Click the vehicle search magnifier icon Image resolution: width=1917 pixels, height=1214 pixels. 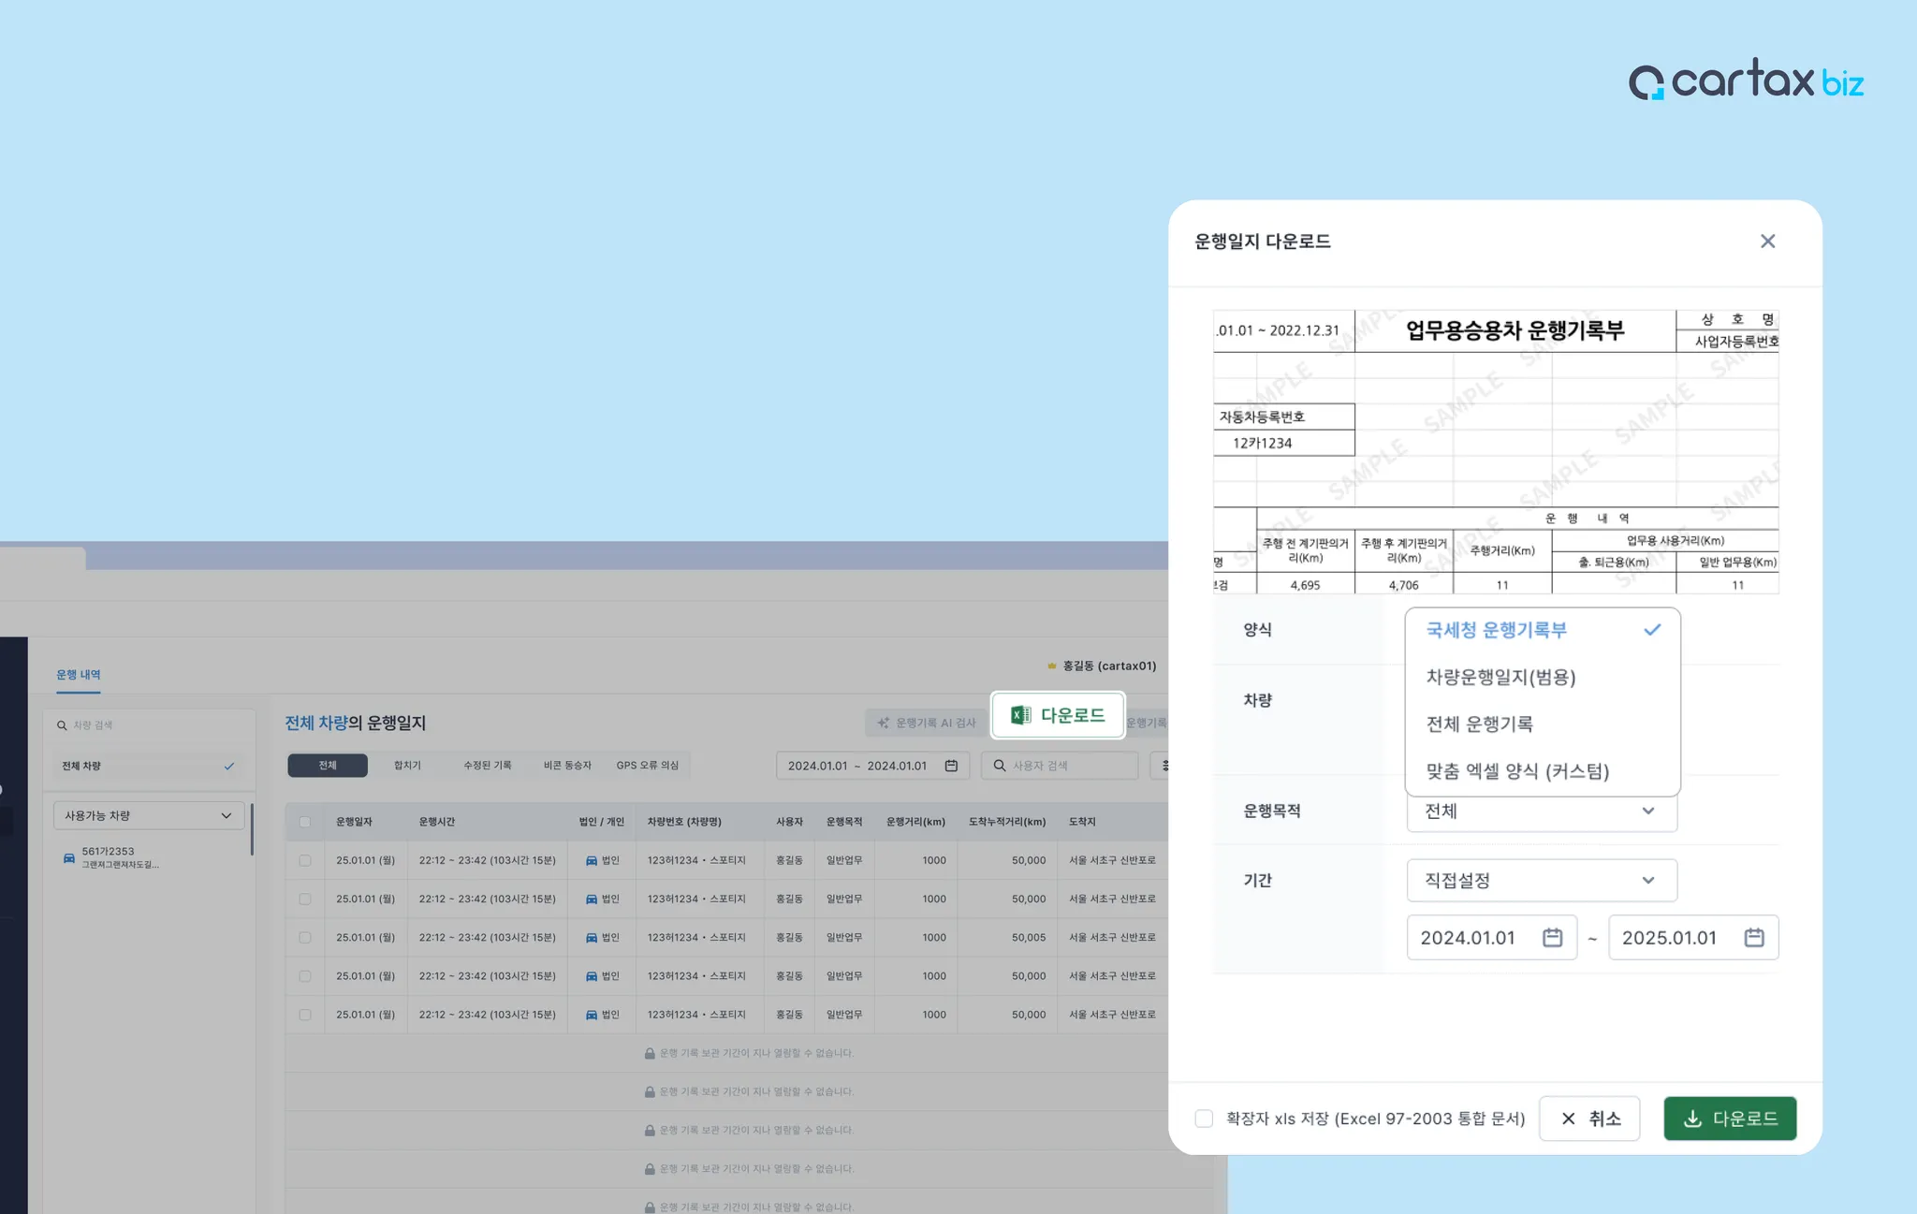[62, 725]
